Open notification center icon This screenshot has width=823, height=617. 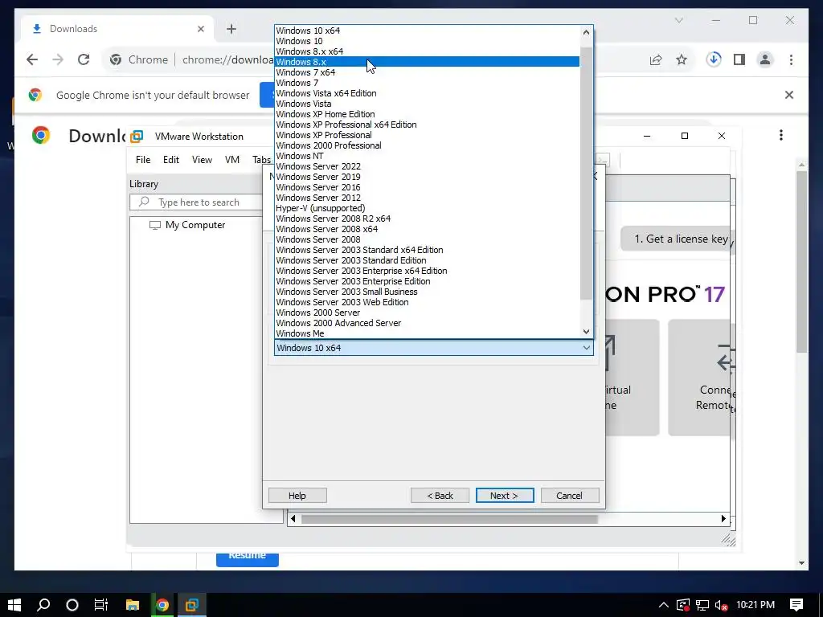796,605
